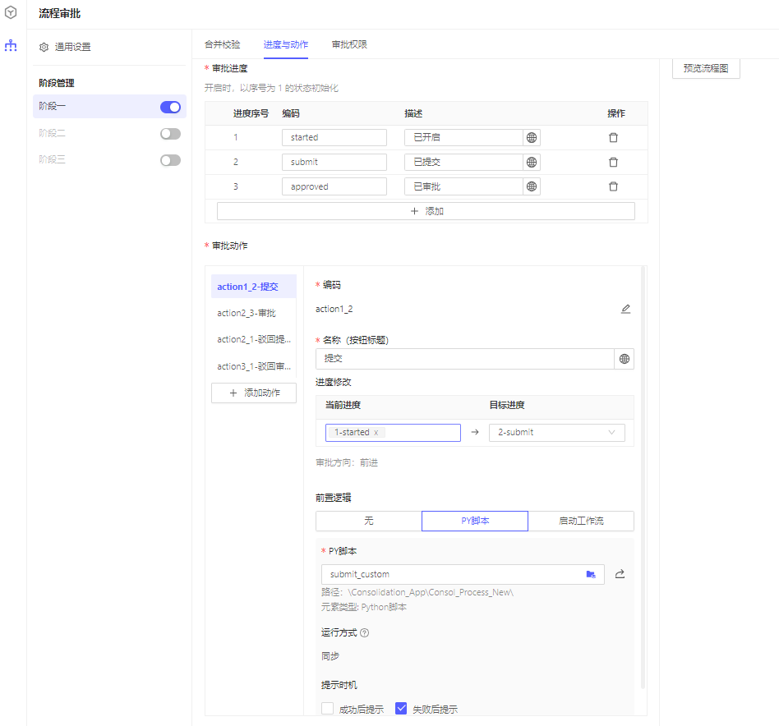Turn off the 阶段一 toggle
Image resolution: width=779 pixels, height=726 pixels.
tap(170, 107)
